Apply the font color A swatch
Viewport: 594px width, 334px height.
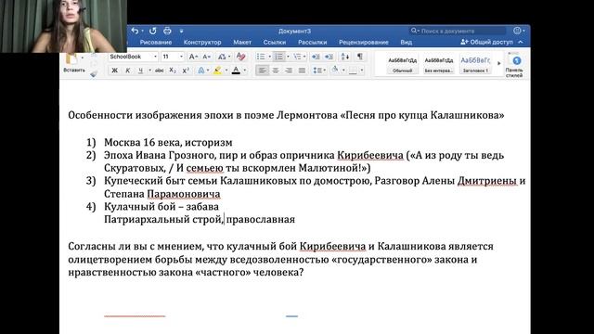point(236,71)
